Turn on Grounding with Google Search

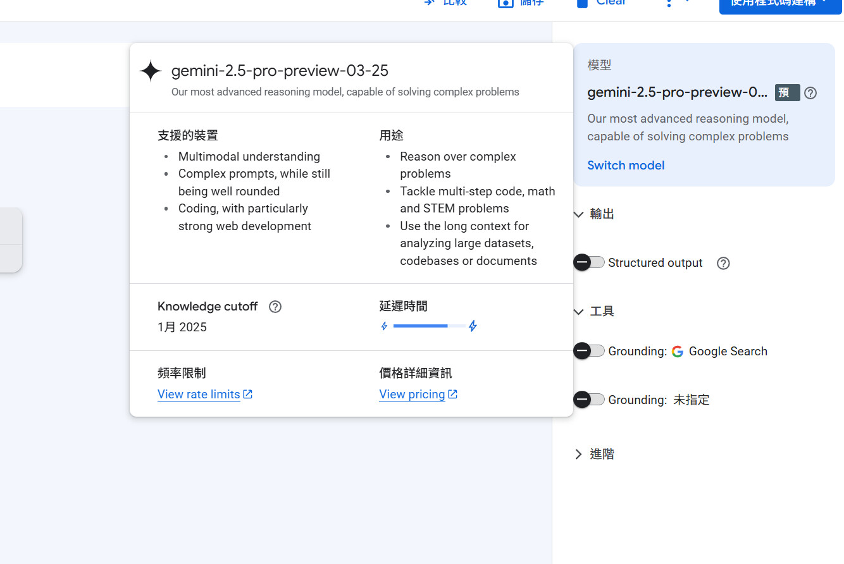click(x=589, y=351)
